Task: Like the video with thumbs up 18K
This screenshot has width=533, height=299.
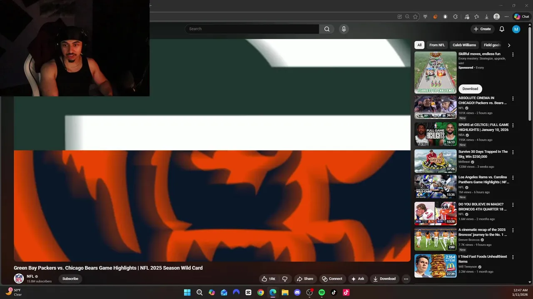Action: (268, 279)
